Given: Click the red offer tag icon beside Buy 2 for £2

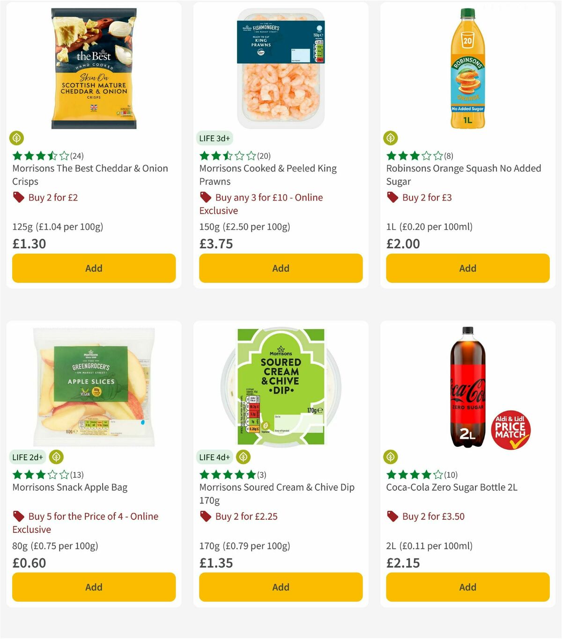Looking at the screenshot, I should [x=19, y=197].
